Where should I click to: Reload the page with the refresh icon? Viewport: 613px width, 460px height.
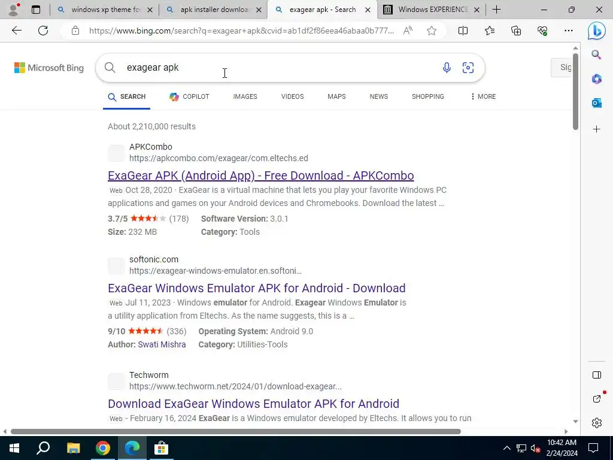pos(43,31)
